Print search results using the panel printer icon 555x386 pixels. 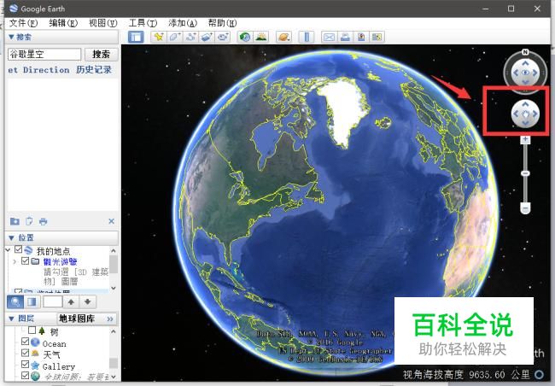pyautogui.click(x=44, y=222)
